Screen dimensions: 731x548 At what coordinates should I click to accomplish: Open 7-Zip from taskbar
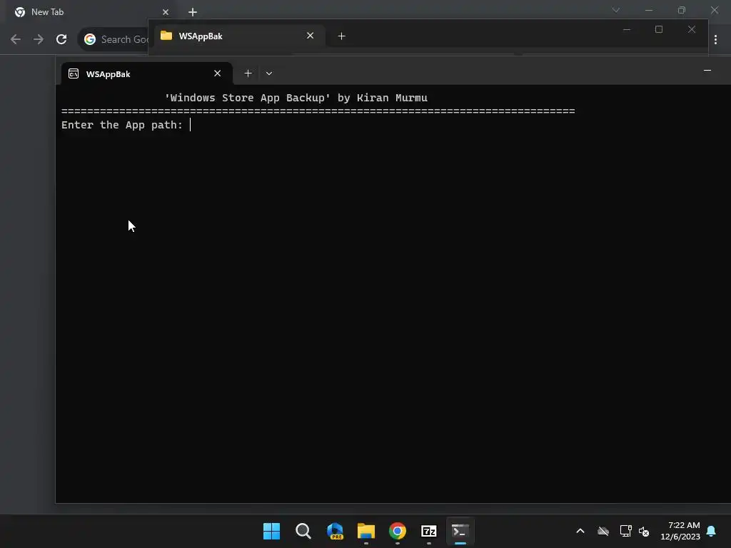(429, 531)
